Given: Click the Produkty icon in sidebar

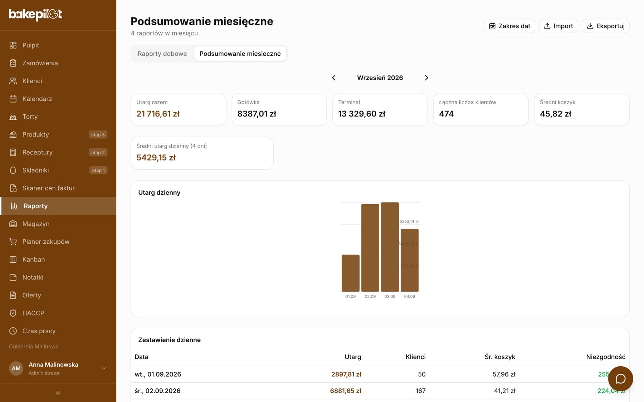Looking at the screenshot, I should (x=13, y=134).
